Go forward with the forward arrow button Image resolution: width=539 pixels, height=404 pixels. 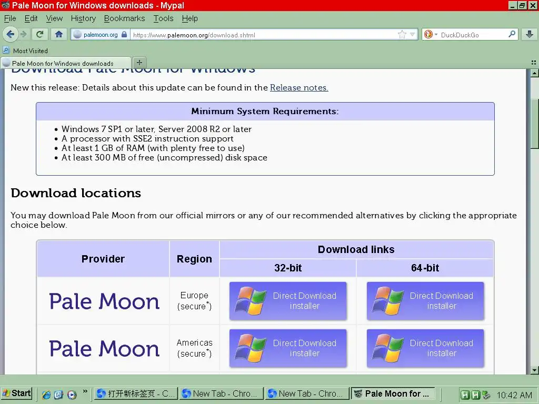pyautogui.click(x=23, y=34)
